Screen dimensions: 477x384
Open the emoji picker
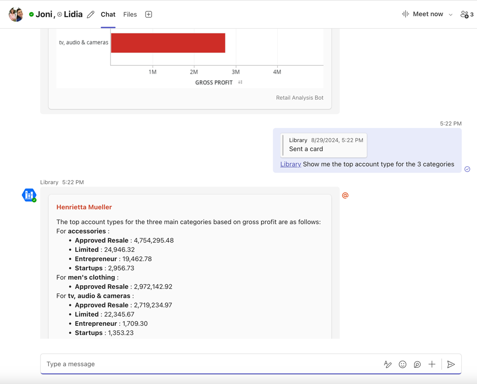click(x=402, y=364)
